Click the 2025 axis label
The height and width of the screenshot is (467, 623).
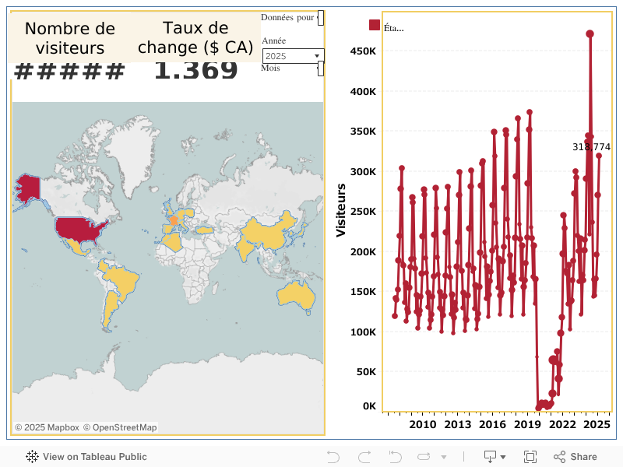[597, 424]
